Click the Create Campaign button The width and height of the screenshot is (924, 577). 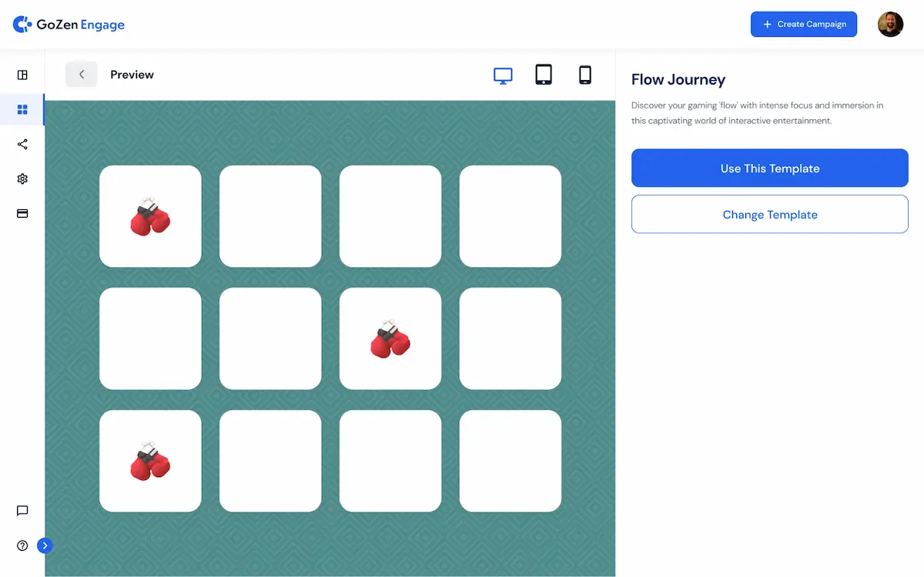pyautogui.click(x=803, y=24)
